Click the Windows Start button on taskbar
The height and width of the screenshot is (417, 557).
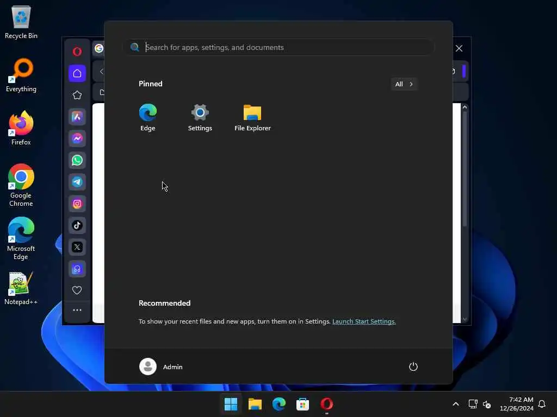(231, 404)
